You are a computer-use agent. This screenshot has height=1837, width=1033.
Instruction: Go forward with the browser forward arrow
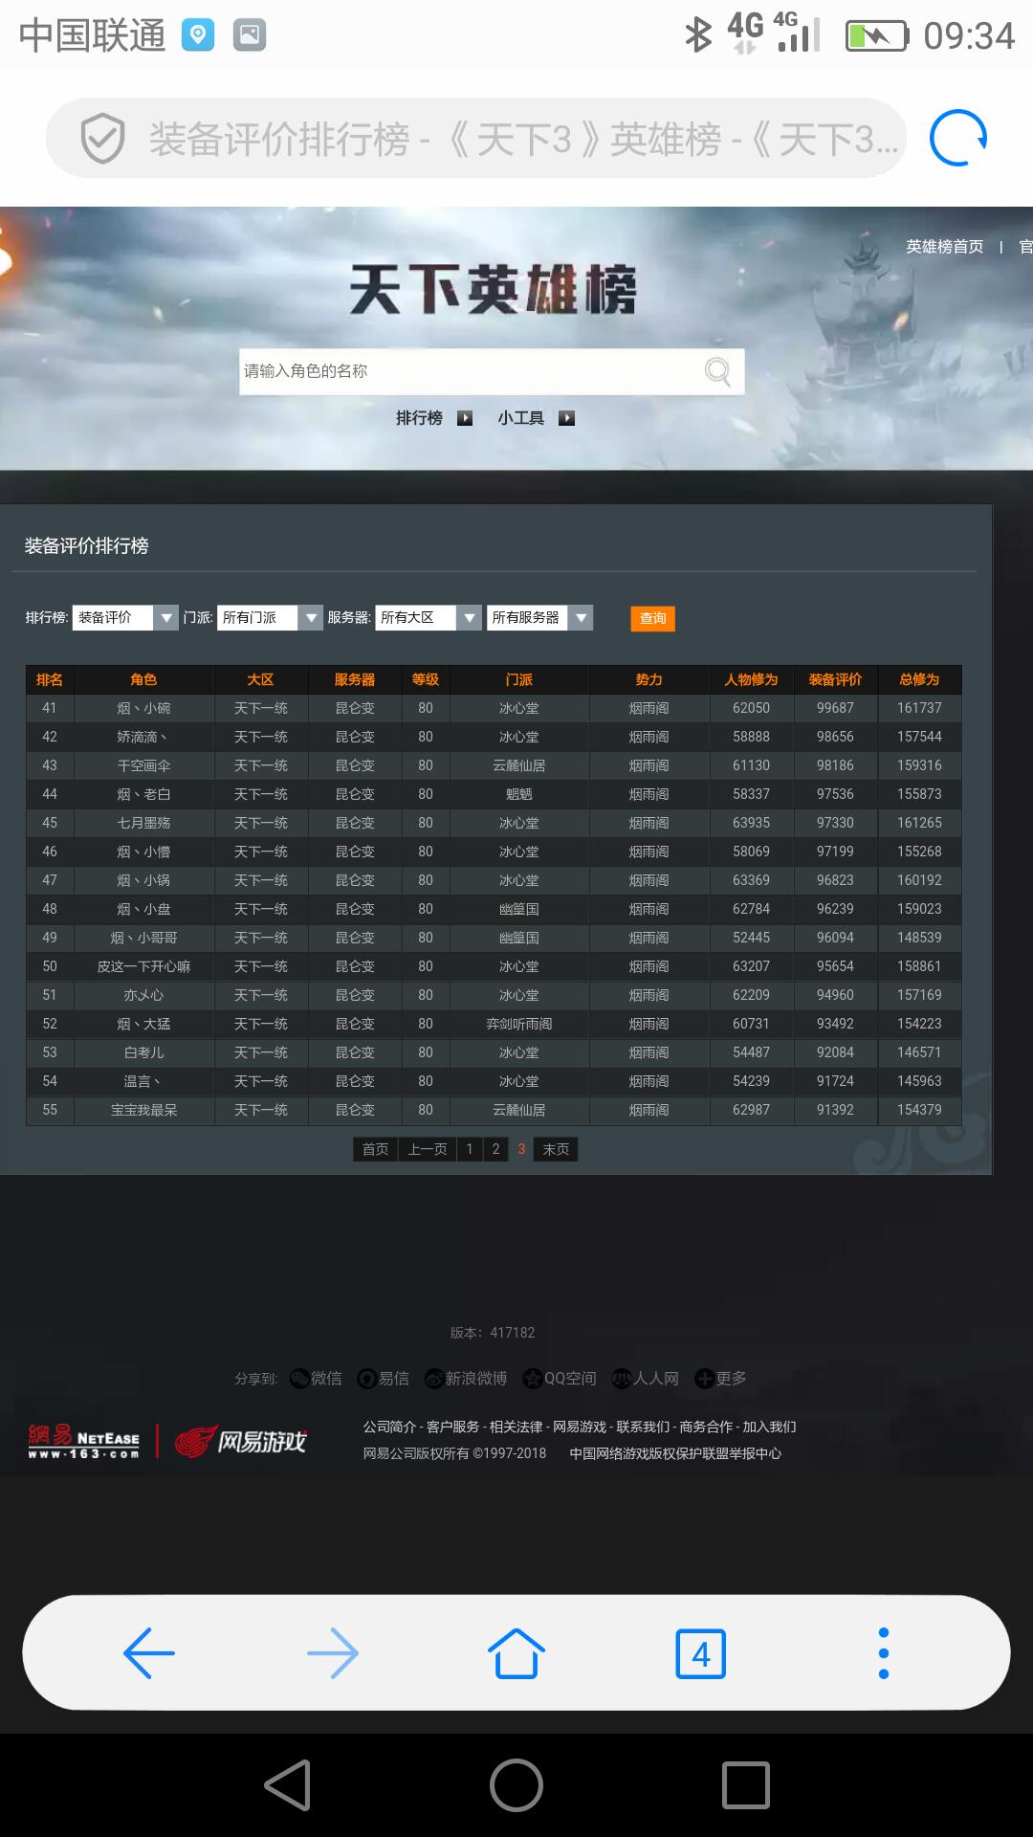click(333, 1652)
